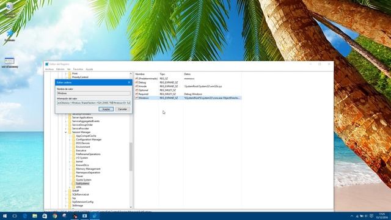Collapse the Session Manager tree node

66,132
